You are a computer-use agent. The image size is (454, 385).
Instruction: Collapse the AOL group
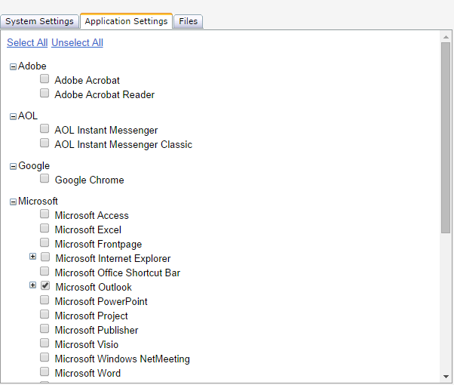(x=13, y=116)
